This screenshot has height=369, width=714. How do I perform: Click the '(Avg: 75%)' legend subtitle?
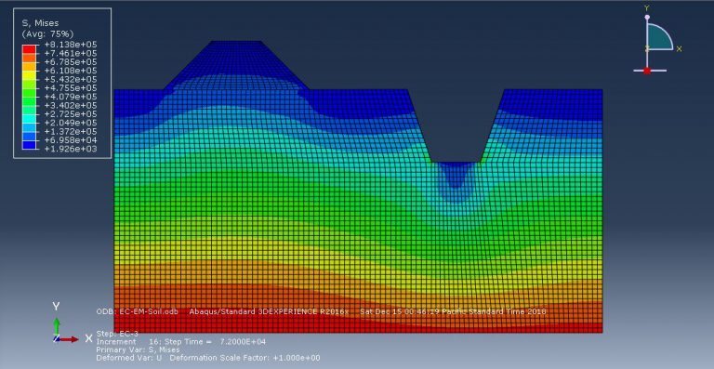point(47,33)
